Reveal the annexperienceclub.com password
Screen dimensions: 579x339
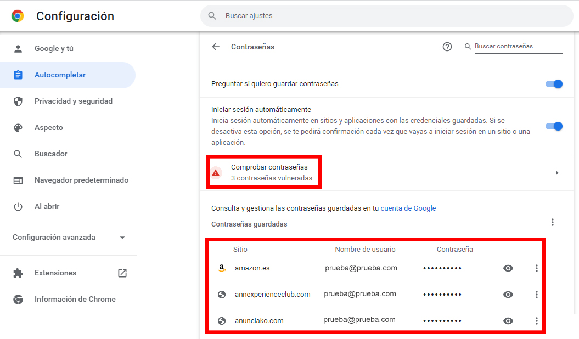point(508,295)
